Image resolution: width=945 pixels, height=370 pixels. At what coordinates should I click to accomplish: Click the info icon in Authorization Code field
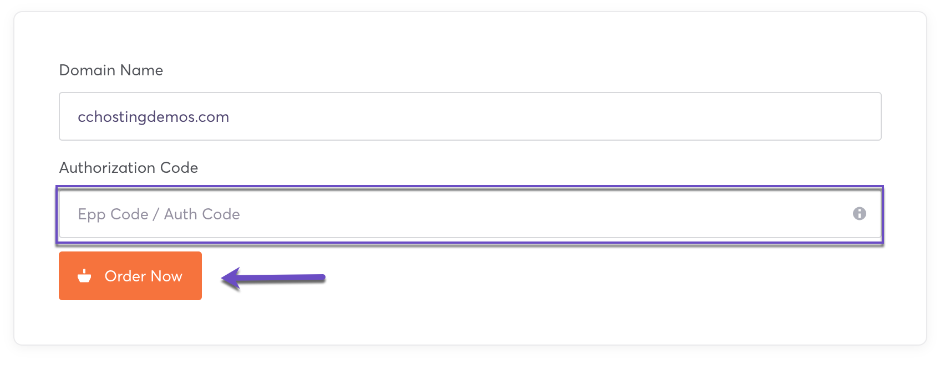point(859,214)
